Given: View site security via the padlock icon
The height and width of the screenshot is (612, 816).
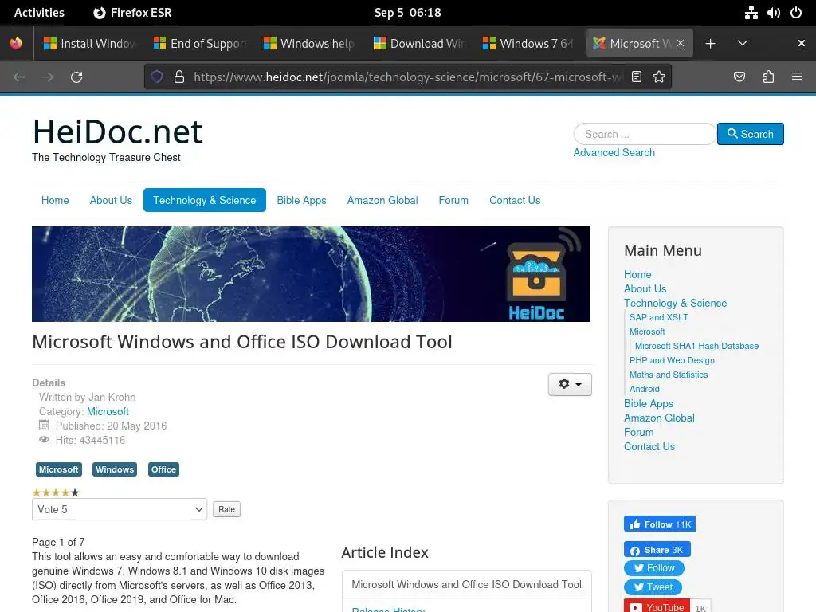Looking at the screenshot, I should tap(179, 77).
